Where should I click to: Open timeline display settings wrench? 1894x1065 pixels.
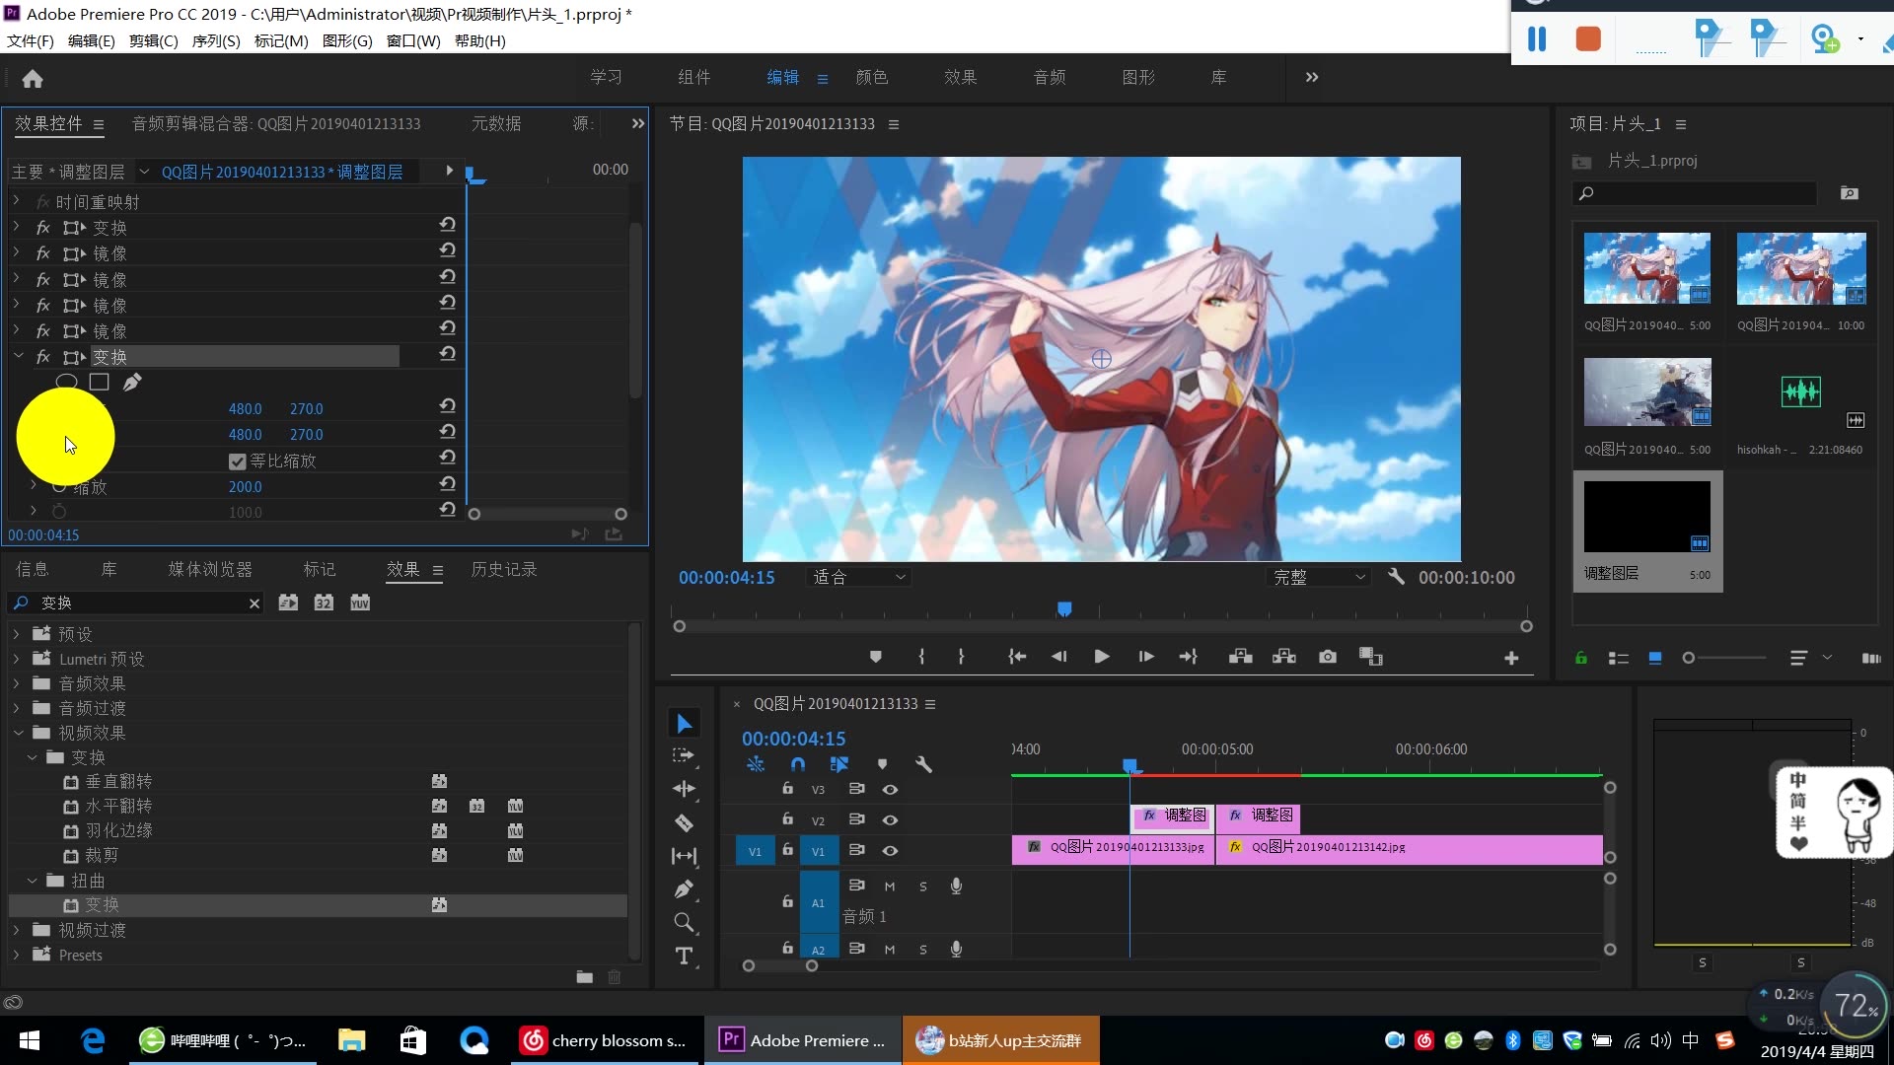pyautogui.click(x=923, y=764)
